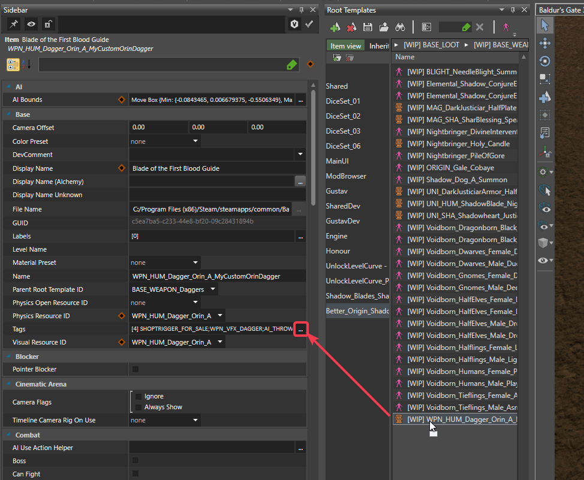Open the Tags editor ellipsis button
This screenshot has width=584, height=480.
pos(300,329)
